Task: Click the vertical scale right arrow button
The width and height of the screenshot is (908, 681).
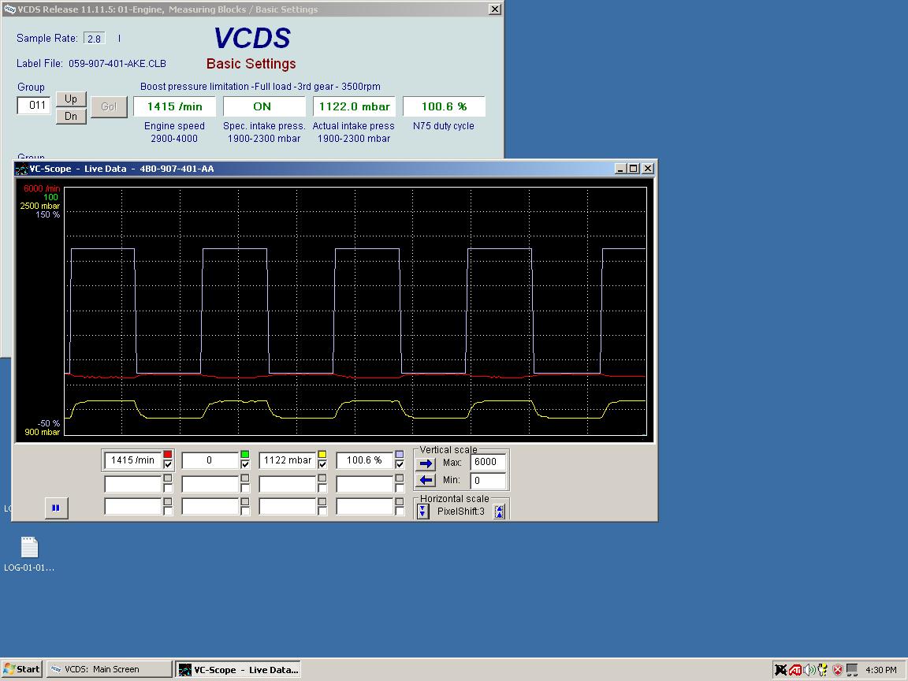Action: coord(426,463)
